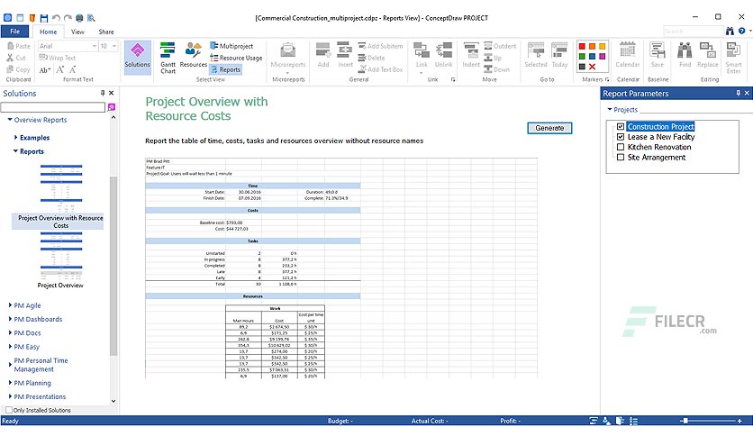Image resolution: width=753 pixels, height=436 pixels.
Task: Click the Add task icon
Action: pos(323,55)
